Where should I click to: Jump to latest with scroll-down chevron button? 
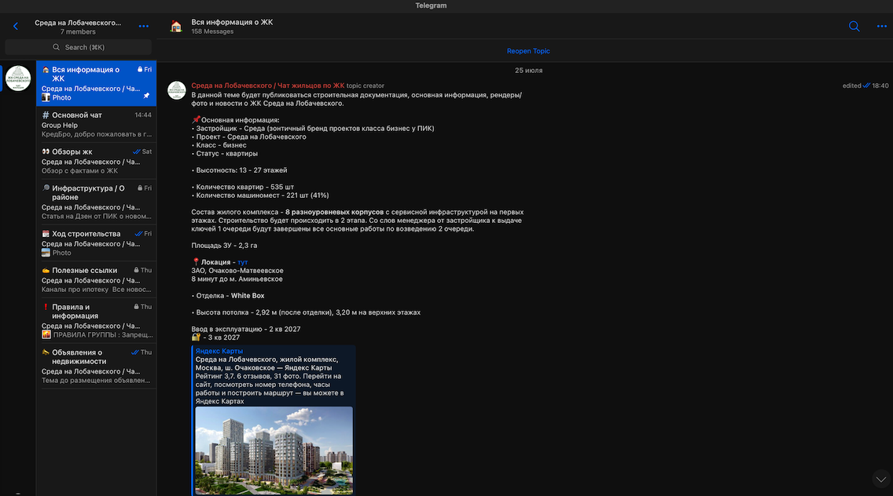[x=881, y=480]
